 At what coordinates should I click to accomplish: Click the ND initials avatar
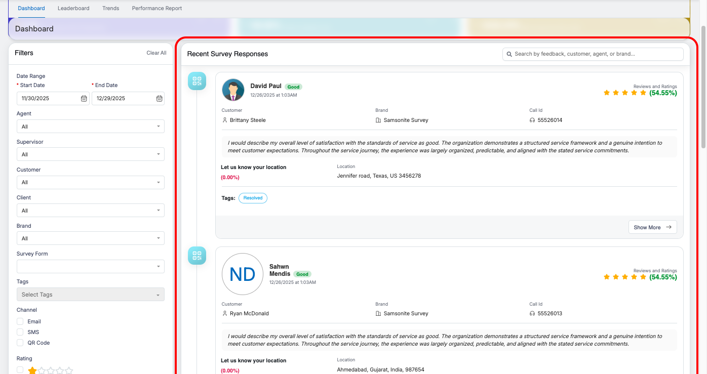(x=242, y=274)
